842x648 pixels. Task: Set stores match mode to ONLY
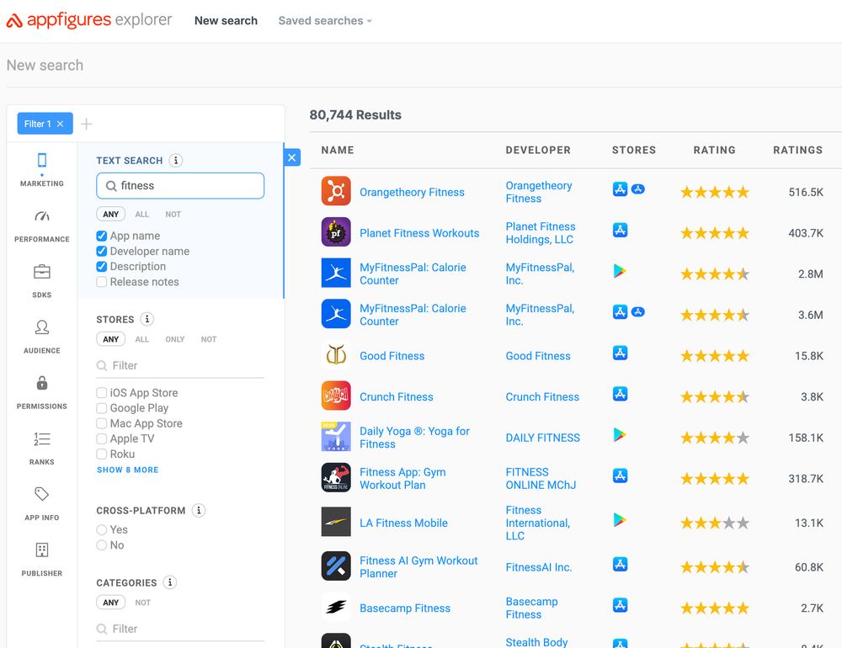(174, 339)
